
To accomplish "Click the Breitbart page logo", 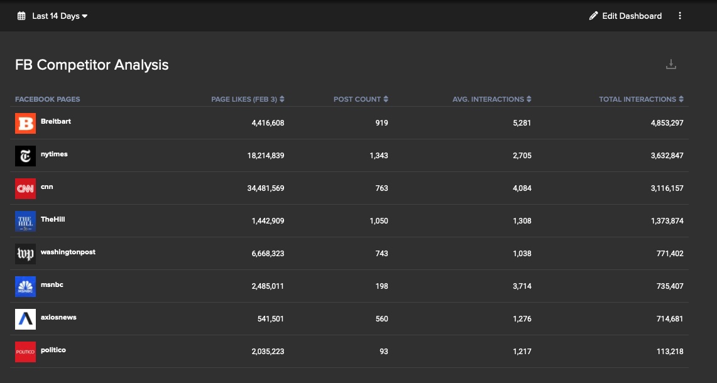I will (25, 124).
